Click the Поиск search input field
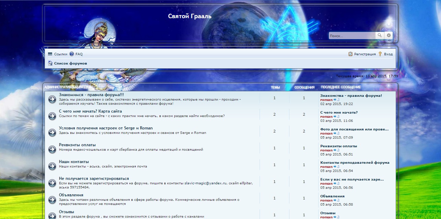Screen dimensions: 441x219 click(x=352, y=35)
